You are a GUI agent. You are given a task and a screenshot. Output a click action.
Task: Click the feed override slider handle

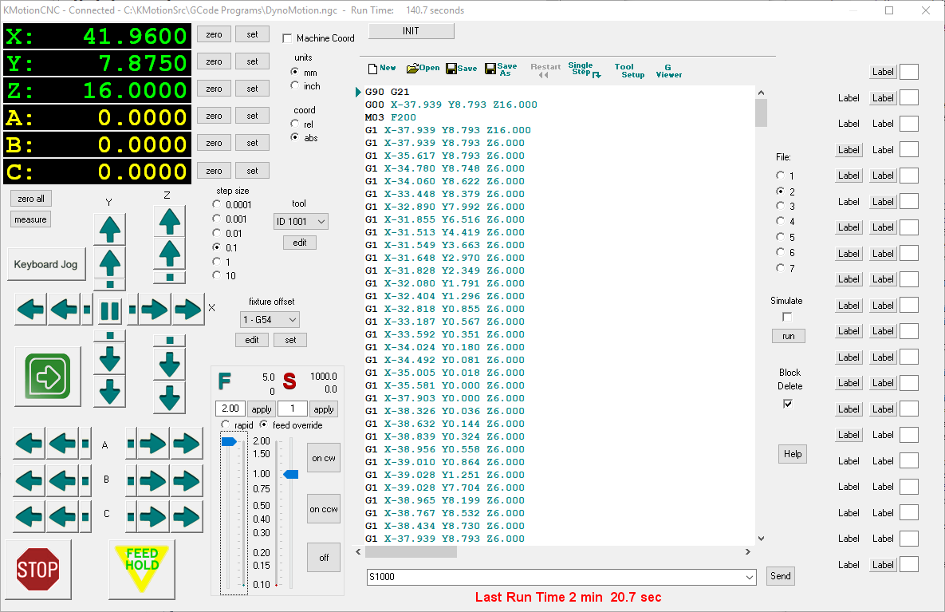click(229, 441)
